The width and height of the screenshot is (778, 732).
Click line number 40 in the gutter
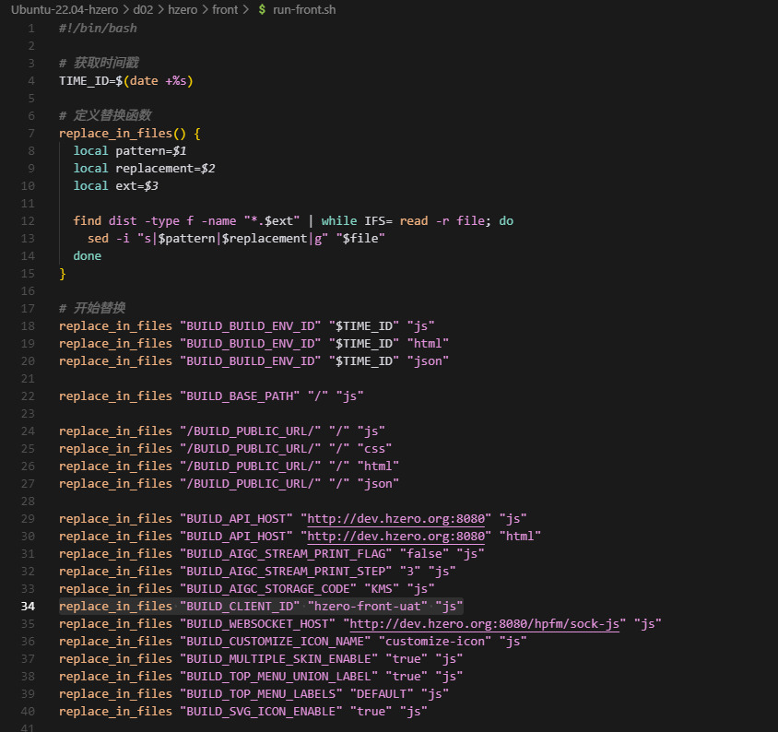click(28, 711)
